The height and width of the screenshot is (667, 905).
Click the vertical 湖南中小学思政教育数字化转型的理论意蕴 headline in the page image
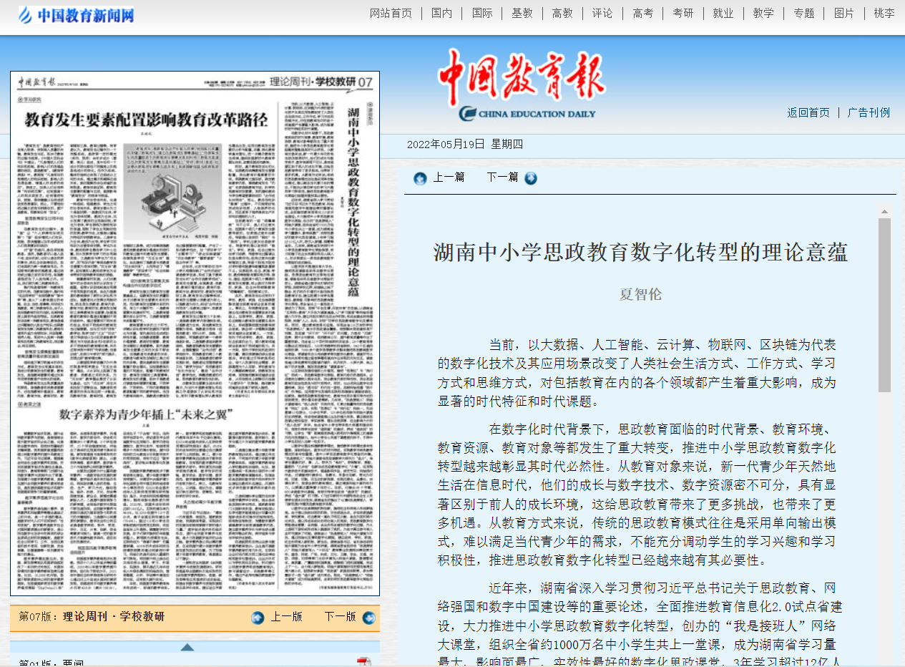[353, 203]
